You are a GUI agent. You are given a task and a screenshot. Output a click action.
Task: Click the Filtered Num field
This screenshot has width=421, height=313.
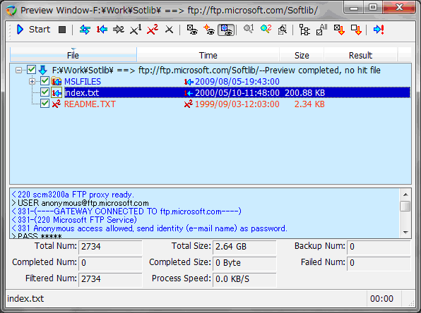tap(110, 279)
